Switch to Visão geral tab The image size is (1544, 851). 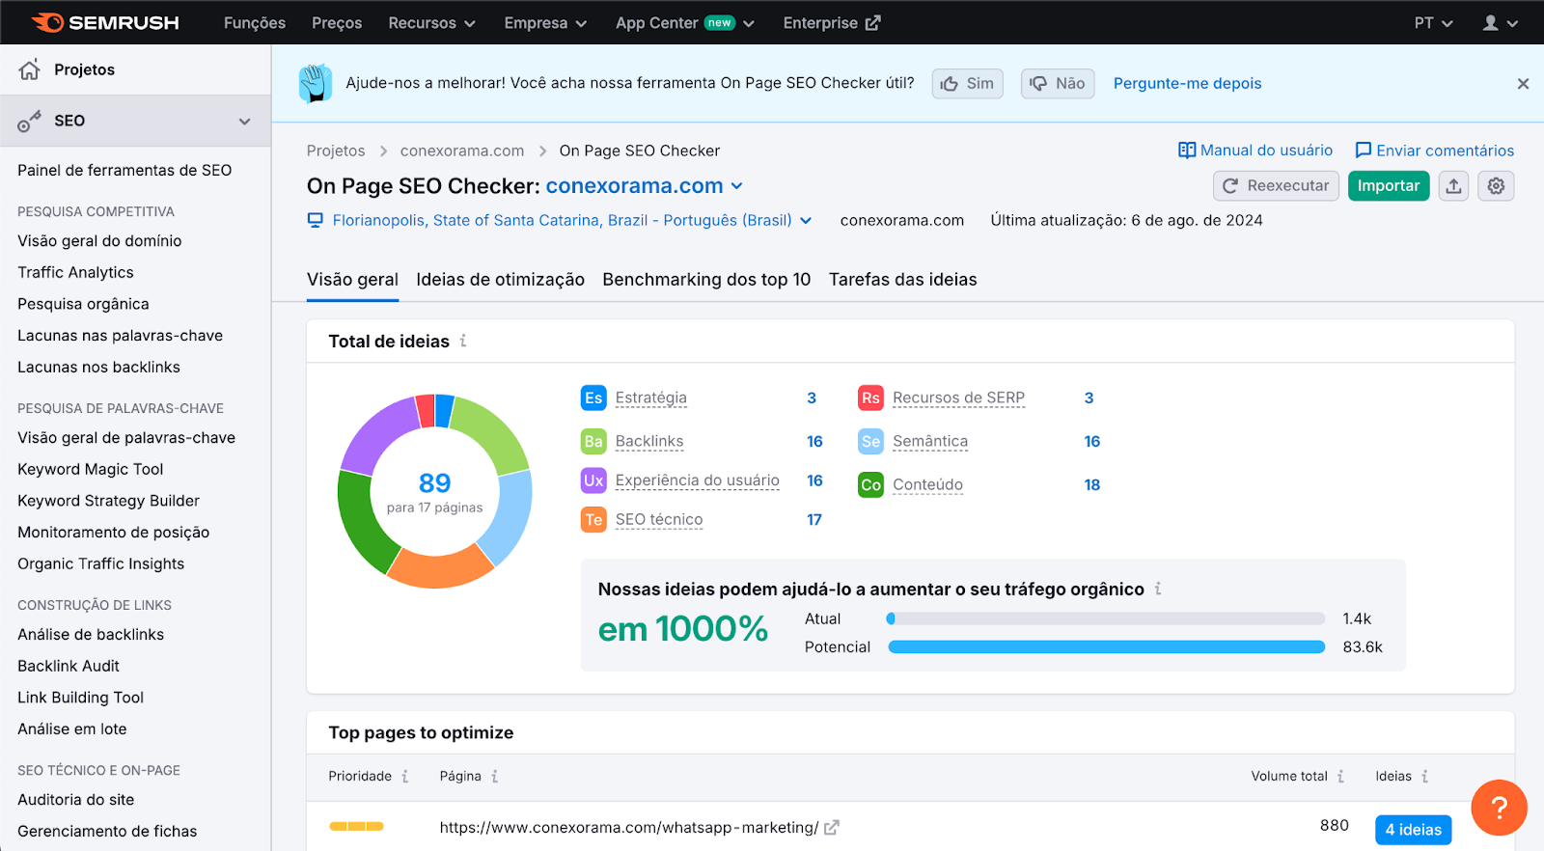coord(352,279)
